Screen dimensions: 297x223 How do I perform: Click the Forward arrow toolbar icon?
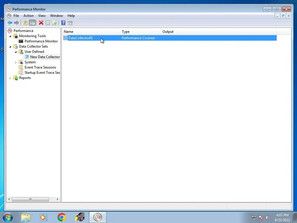coord(17,23)
